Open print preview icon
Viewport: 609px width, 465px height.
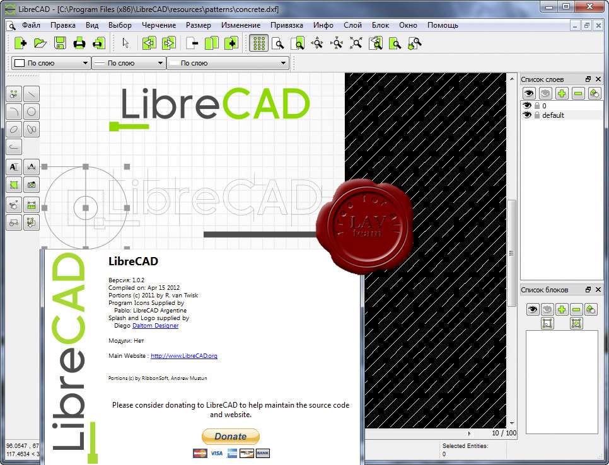98,43
